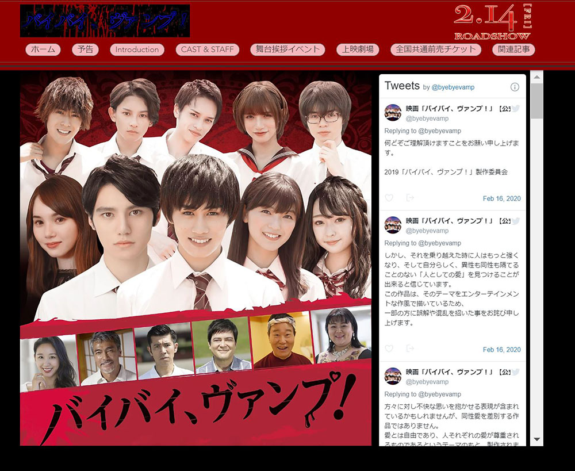575x471 pixels.
Task: Open 全国共通前売チケット ticket page
Action: 436,49
